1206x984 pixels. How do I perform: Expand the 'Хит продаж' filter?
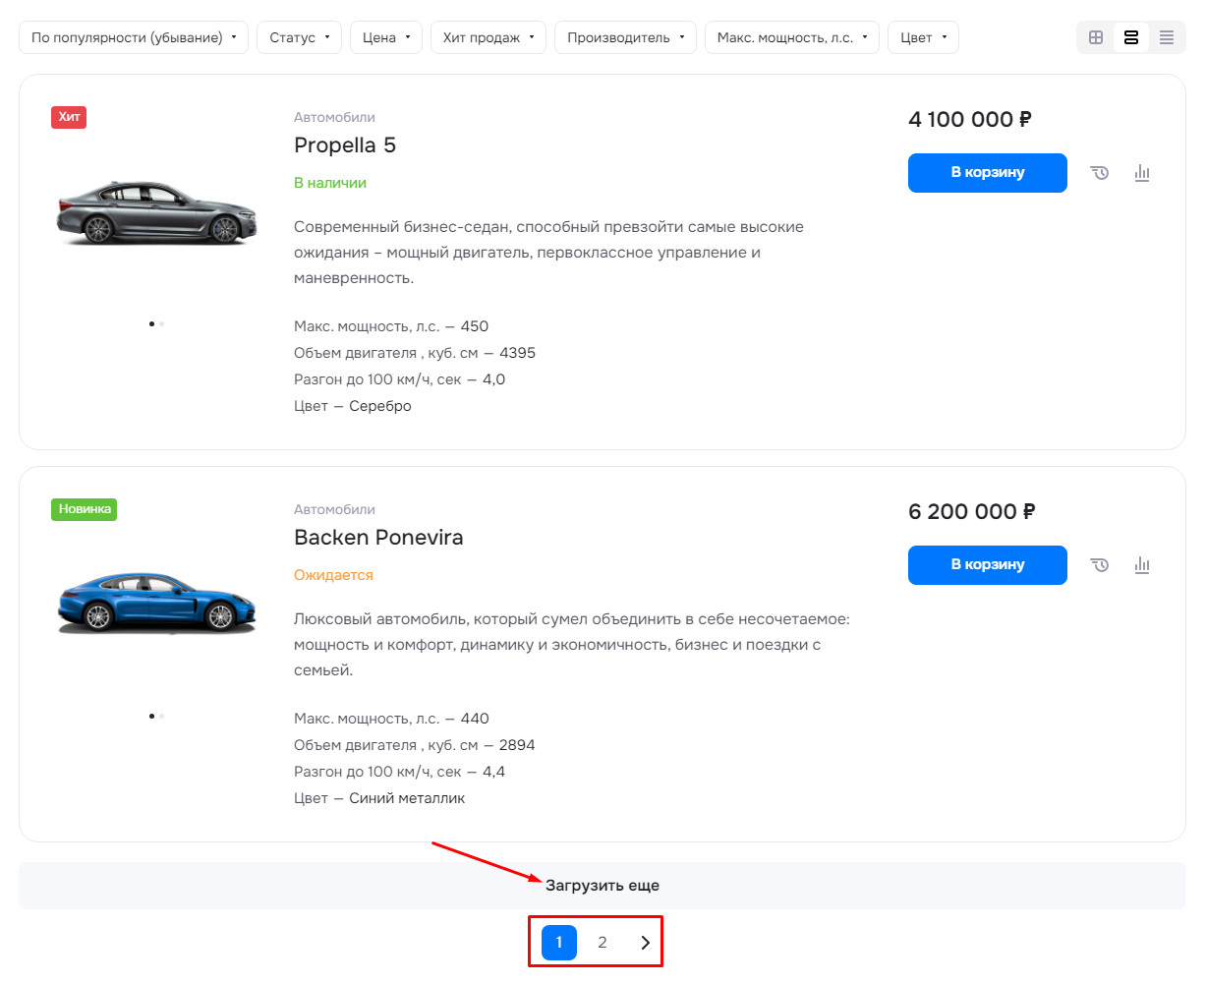tap(488, 37)
